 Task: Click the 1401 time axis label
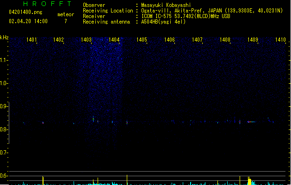pos(31,40)
